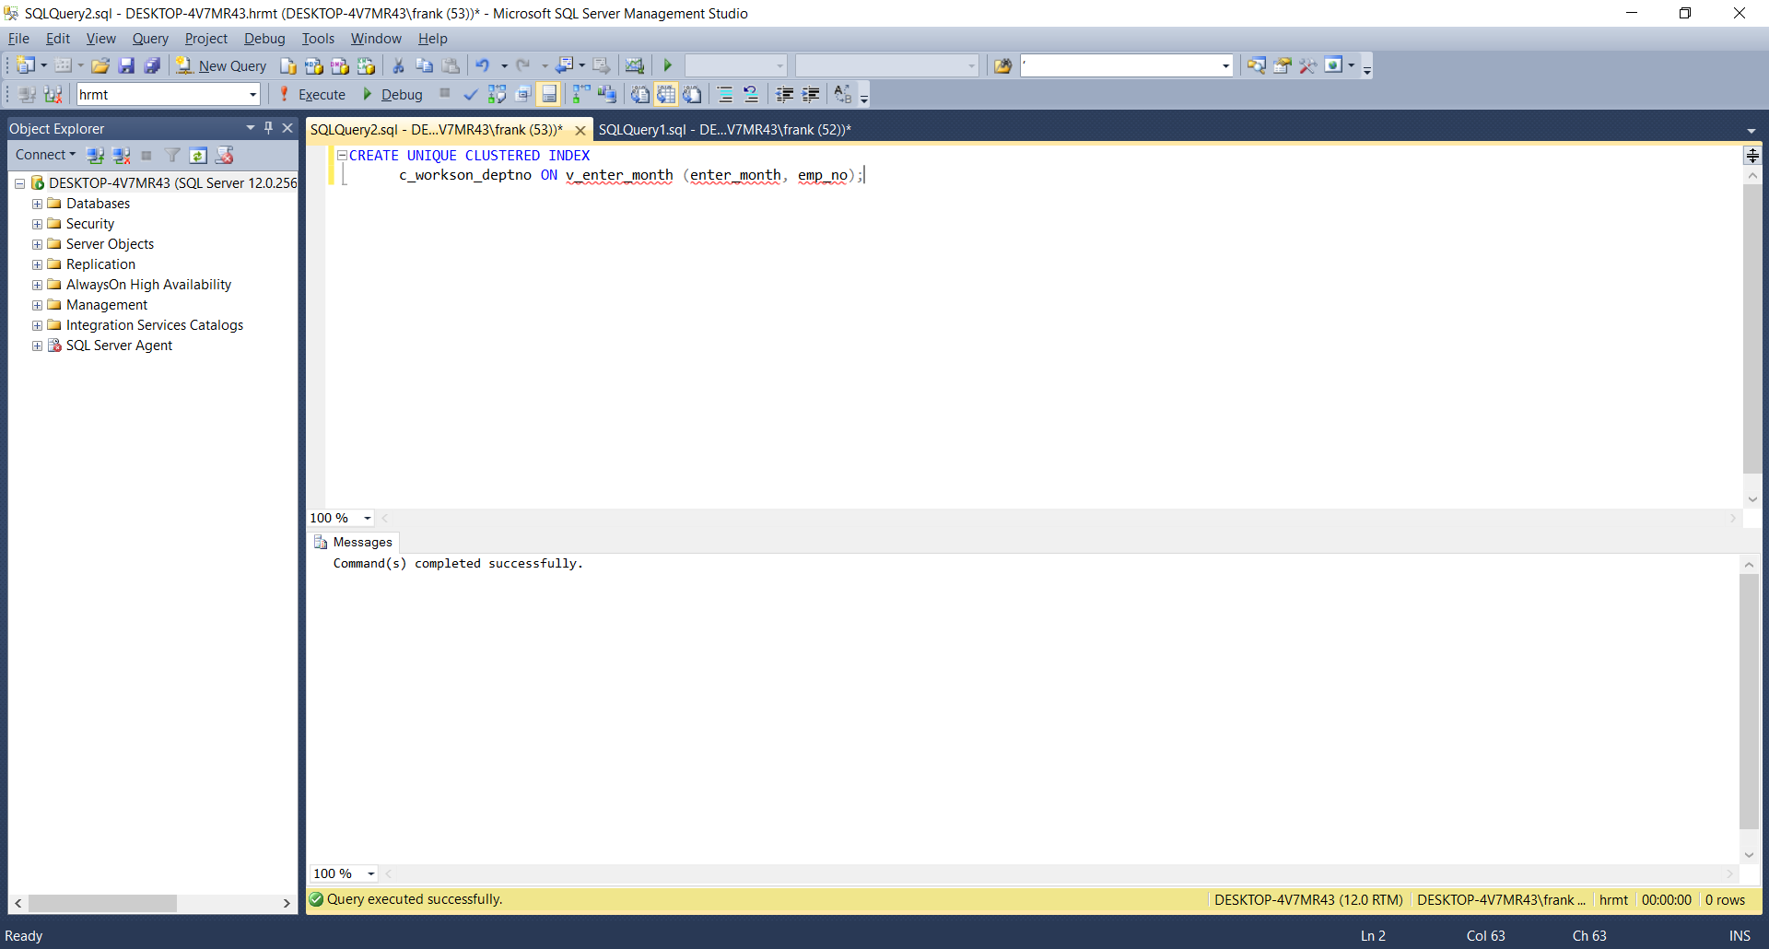Open a new Analysis Services MDX query
The width and height of the screenshot is (1769, 949).
[x=314, y=65]
